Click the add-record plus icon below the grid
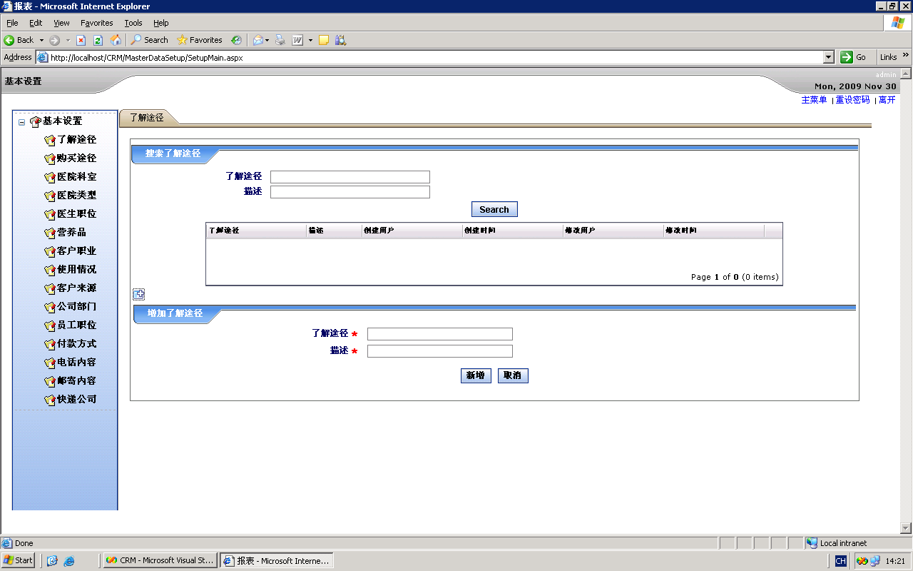 pyautogui.click(x=139, y=295)
